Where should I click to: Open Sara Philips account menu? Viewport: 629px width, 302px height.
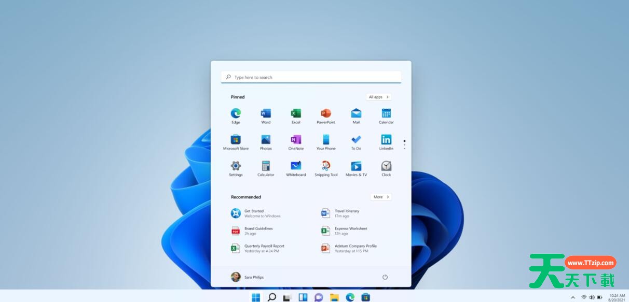[248, 277]
